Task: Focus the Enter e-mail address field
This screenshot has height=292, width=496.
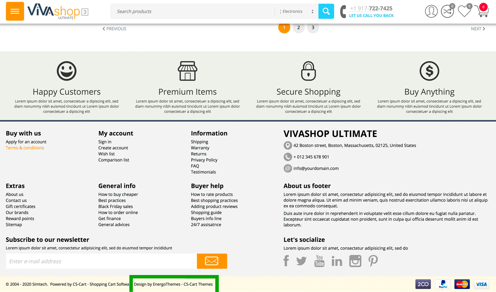Action: coord(101,261)
